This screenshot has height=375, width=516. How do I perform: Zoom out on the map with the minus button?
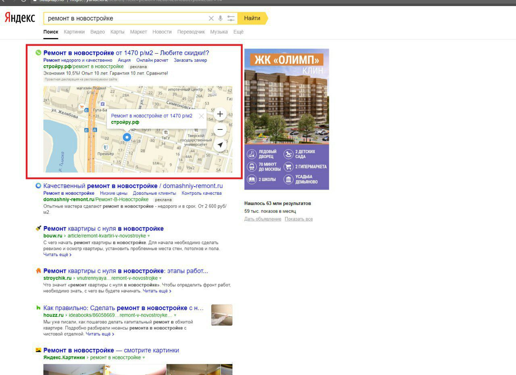(x=220, y=129)
